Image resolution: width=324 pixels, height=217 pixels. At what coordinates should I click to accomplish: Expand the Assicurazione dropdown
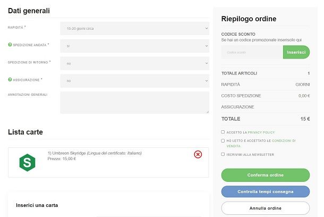134,81
